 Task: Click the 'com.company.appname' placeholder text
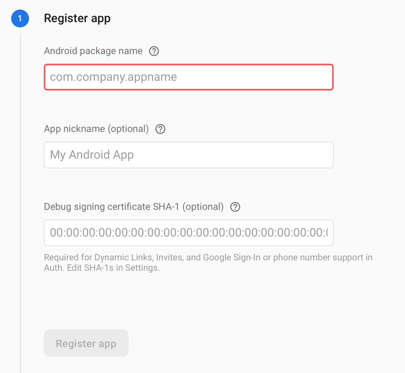click(x=113, y=77)
